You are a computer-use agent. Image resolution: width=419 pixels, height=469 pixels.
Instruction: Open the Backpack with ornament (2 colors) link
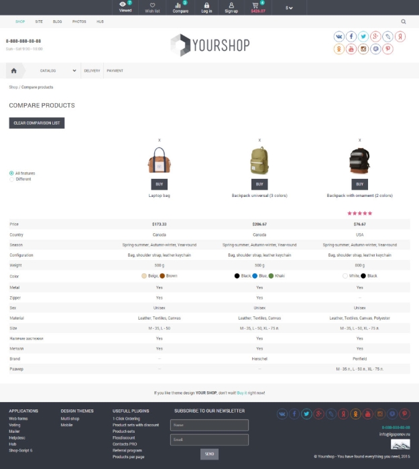click(359, 196)
